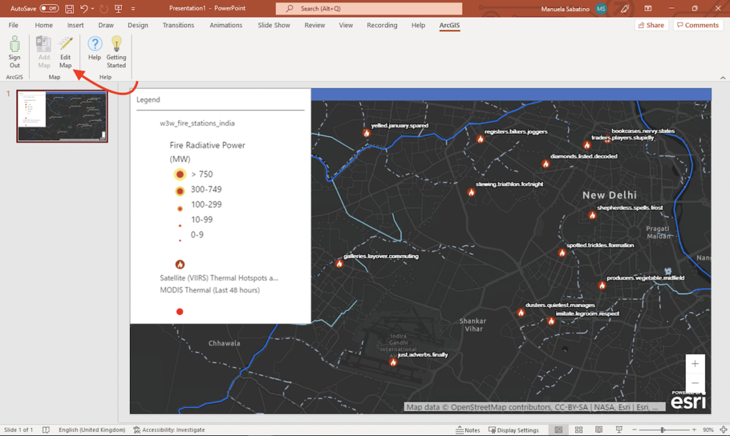Start presentation from beginning icon
The width and height of the screenshot is (730, 436).
point(118,9)
